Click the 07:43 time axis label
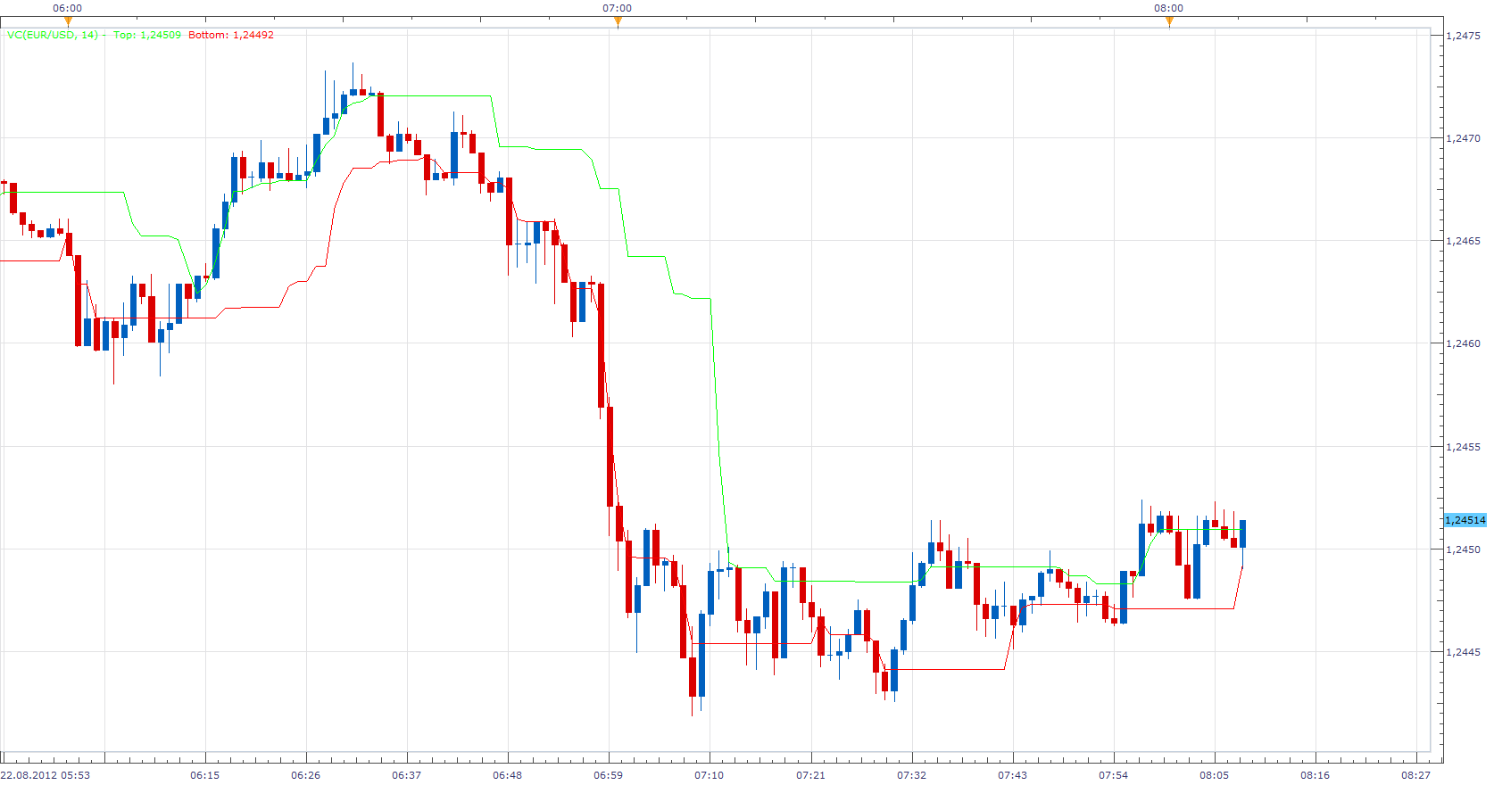Image resolution: width=1494 pixels, height=785 pixels. pyautogui.click(x=1012, y=775)
